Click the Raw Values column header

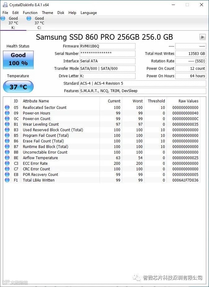pyautogui.click(x=183, y=101)
